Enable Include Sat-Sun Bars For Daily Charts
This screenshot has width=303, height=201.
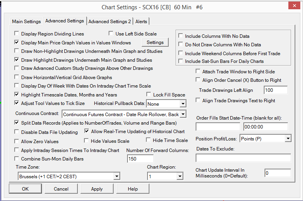point(181,61)
